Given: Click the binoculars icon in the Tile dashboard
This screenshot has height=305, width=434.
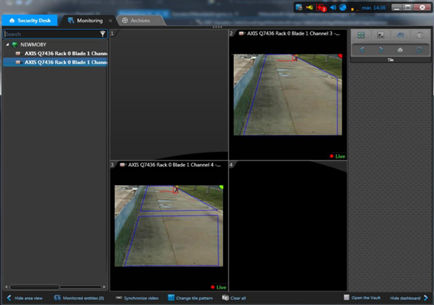Looking at the screenshot, I should (x=400, y=35).
